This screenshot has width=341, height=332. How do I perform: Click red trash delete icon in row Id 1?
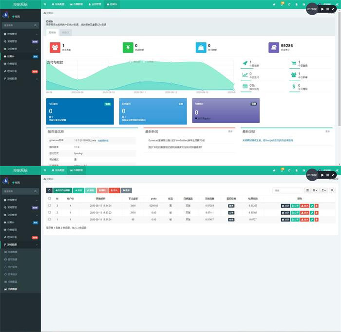click(317, 220)
